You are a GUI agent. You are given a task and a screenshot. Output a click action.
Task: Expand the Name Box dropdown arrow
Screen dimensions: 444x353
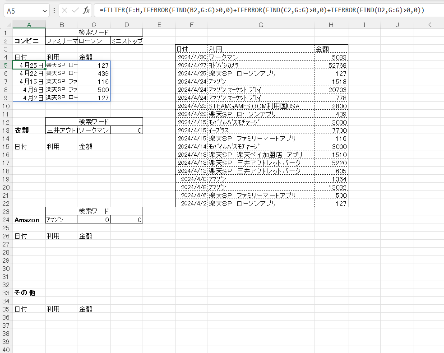44,10
